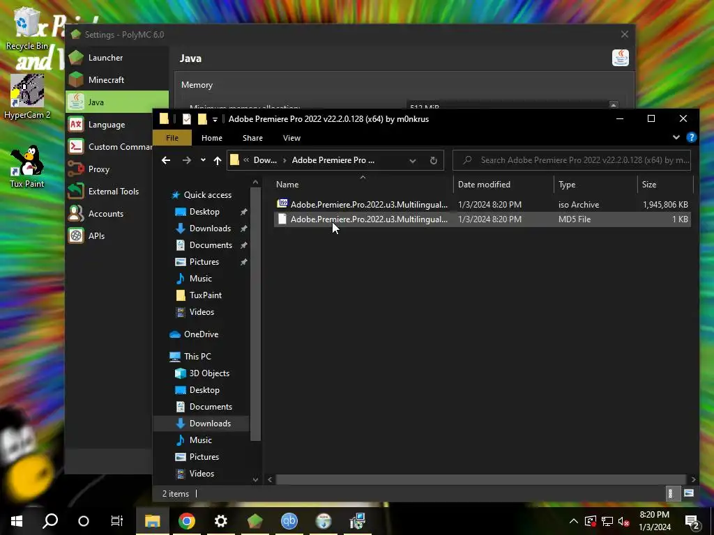Image resolution: width=714 pixels, height=535 pixels.
Task: Open the Recycle Bin desktop icon
Action: pyautogui.click(x=27, y=28)
